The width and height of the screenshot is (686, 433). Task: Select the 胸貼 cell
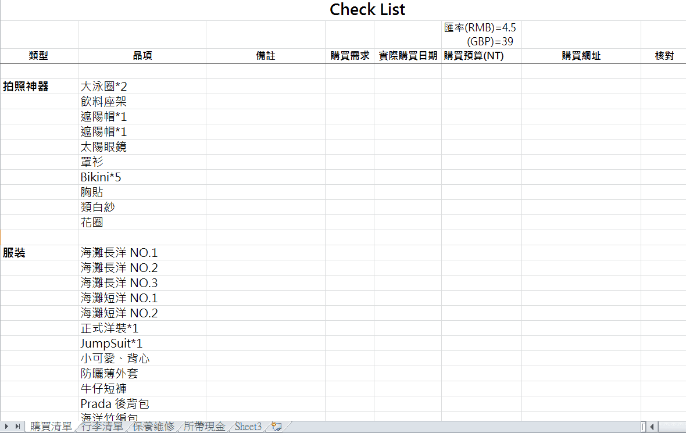coord(142,192)
